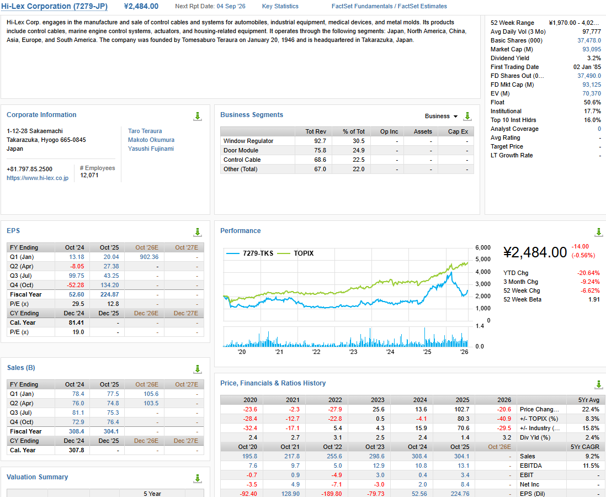Image resolution: width=606 pixels, height=497 pixels.
Task: Open the hi-lex.co.jp website link
Action: 38,178
